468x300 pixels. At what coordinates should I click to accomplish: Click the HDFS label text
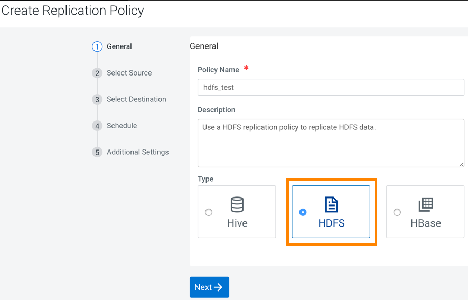pos(332,223)
